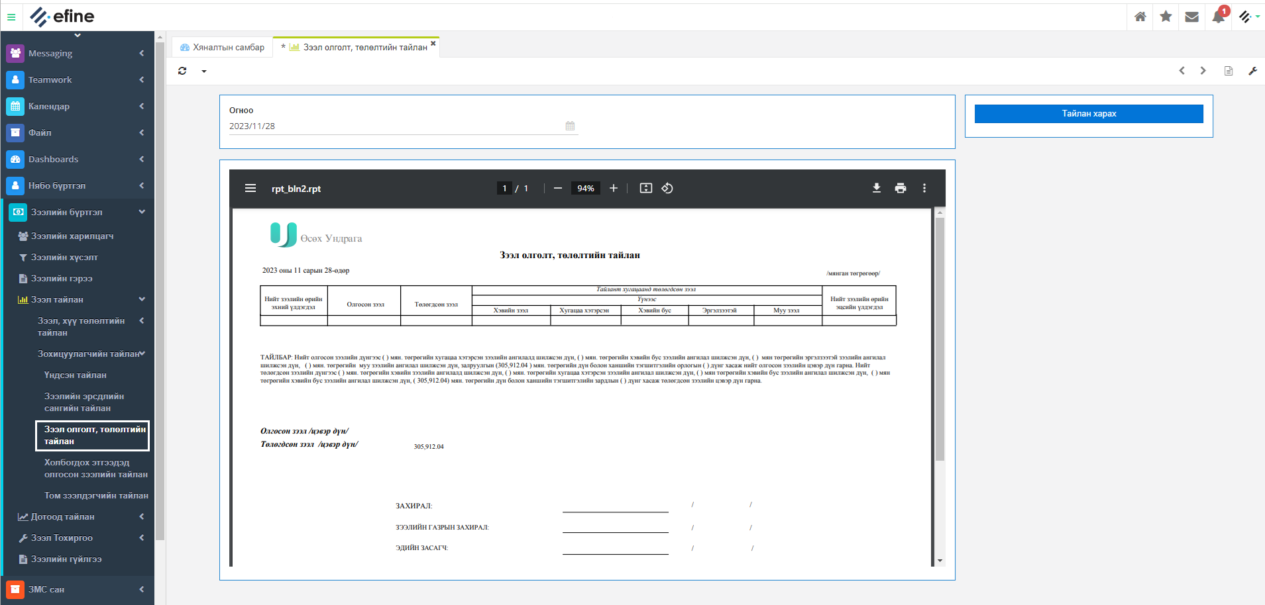Collapse the Зээлийн бүртгэл menu chevron
The height and width of the screenshot is (605, 1265).
142,212
